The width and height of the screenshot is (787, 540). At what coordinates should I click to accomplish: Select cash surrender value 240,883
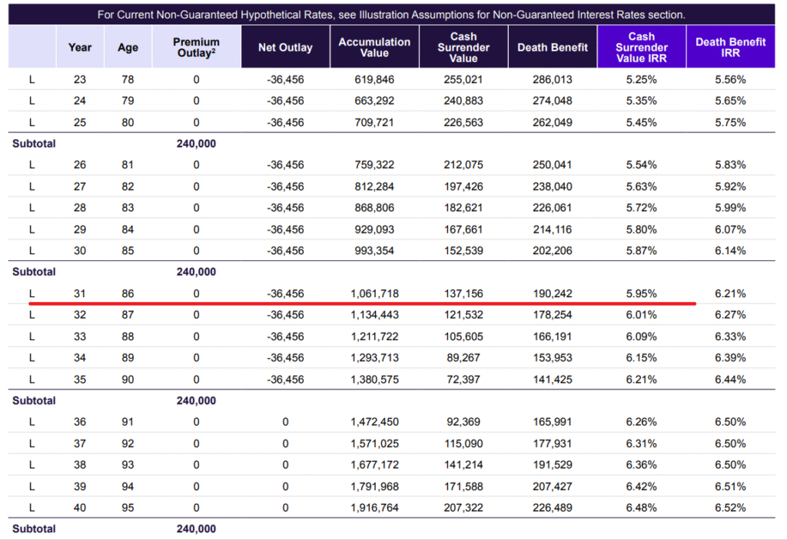pos(463,101)
